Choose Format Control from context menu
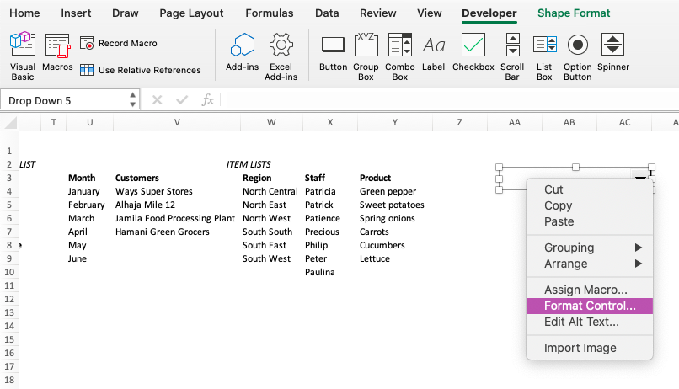 [590, 306]
